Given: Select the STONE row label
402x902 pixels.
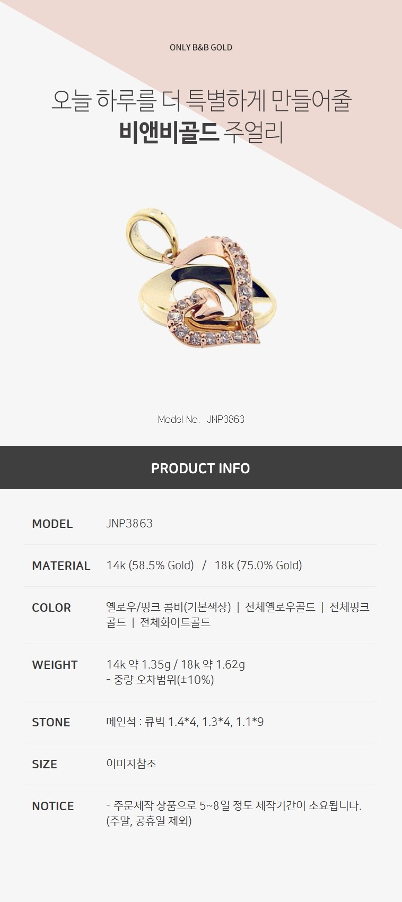Looking at the screenshot, I should (x=51, y=722).
